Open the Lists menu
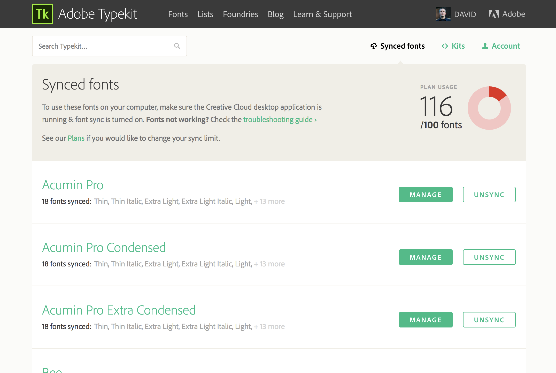The height and width of the screenshot is (373, 556). tap(205, 14)
